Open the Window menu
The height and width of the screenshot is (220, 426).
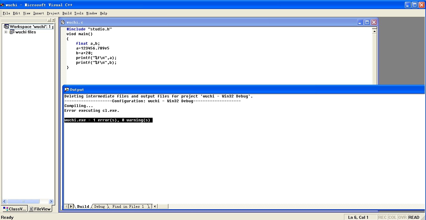92,13
